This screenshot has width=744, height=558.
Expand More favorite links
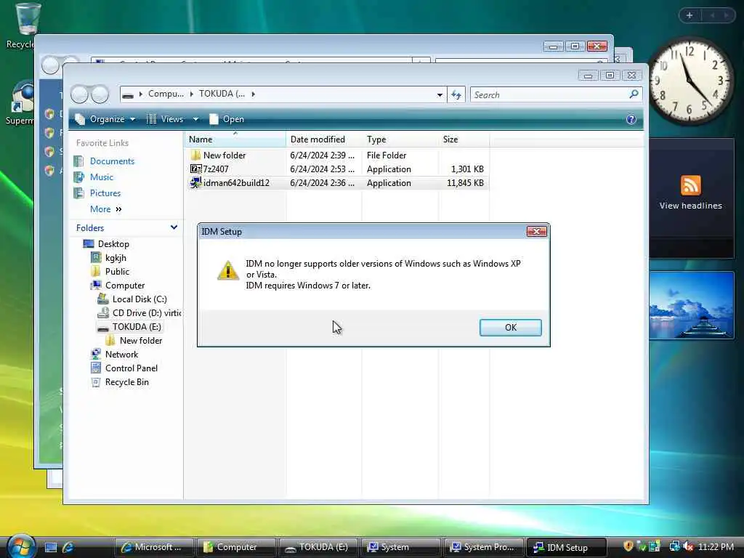pyautogui.click(x=105, y=209)
